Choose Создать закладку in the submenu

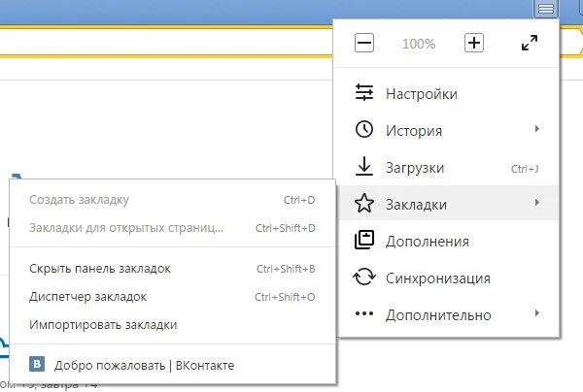tap(173, 200)
